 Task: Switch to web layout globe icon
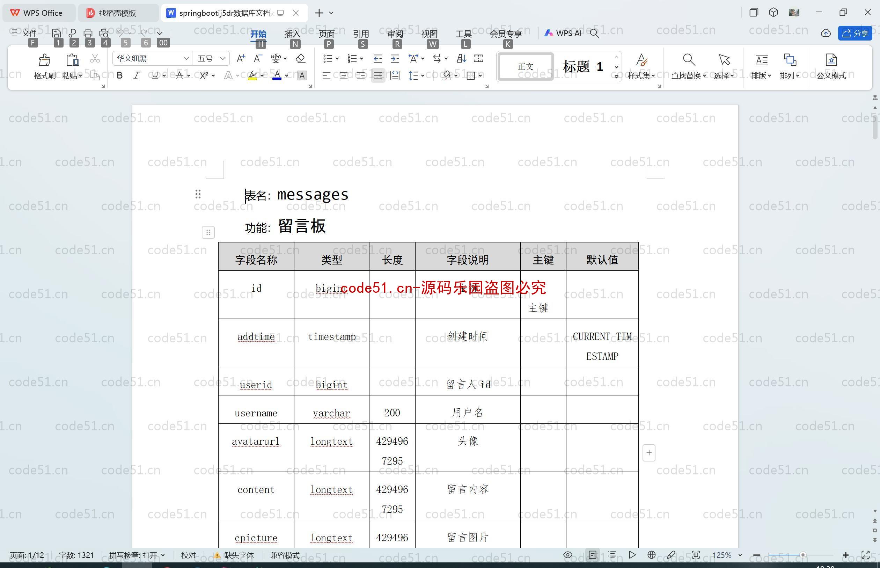pos(651,555)
